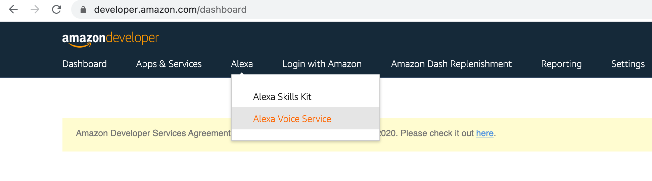Image resolution: width=652 pixels, height=181 pixels.
Task: Choose Alexa Voice Service menu entry
Action: click(x=292, y=119)
